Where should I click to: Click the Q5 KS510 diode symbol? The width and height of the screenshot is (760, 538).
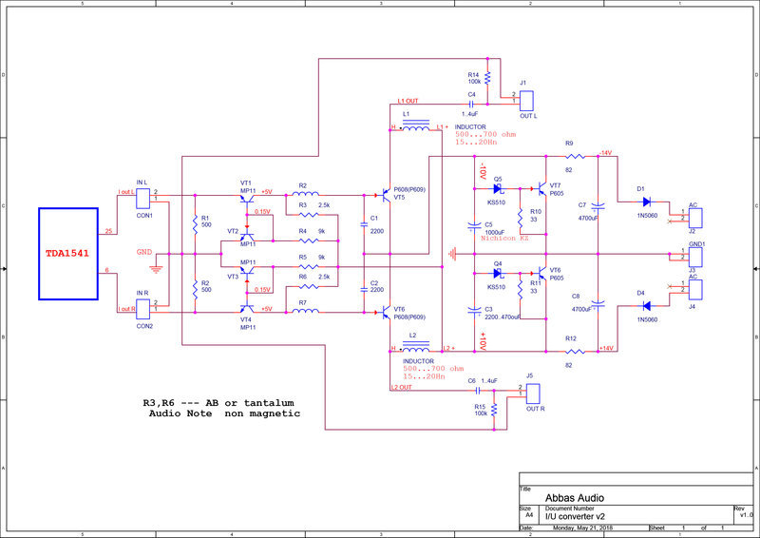pos(498,188)
